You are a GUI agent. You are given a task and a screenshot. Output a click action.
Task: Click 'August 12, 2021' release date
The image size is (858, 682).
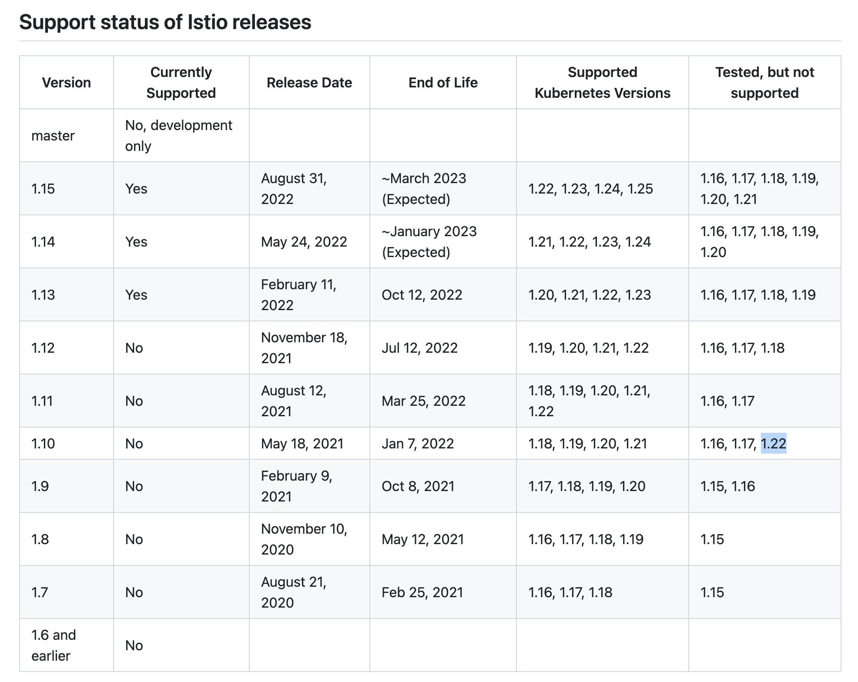309,401
